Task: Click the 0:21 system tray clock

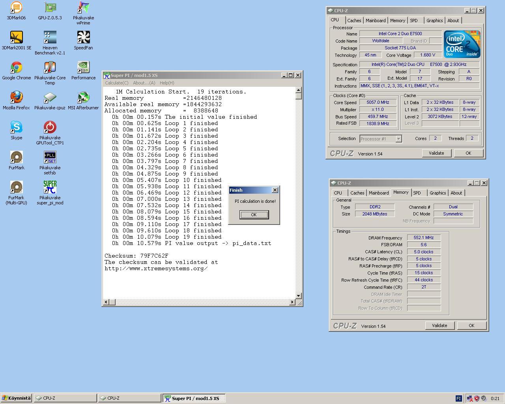Action: (x=495, y=398)
